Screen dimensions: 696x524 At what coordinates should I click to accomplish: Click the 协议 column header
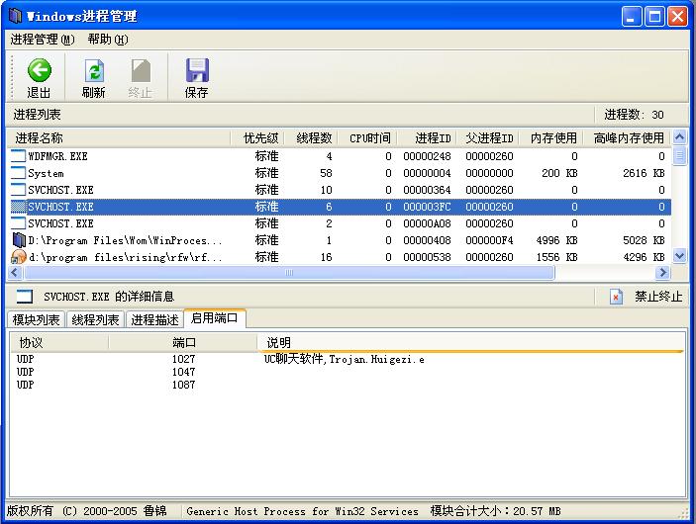(59, 342)
